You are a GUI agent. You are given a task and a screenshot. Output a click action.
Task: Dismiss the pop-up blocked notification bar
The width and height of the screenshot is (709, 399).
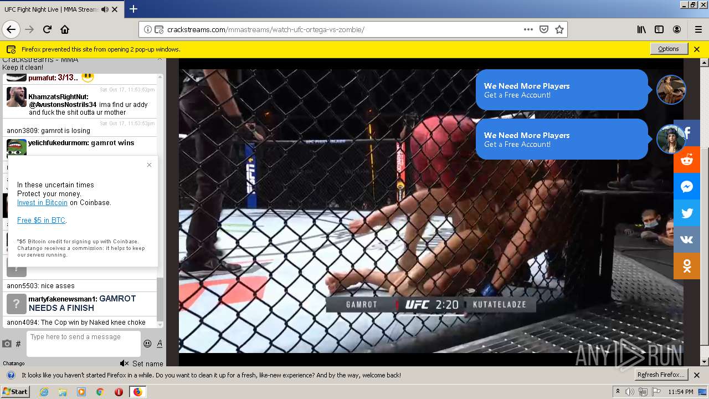pos(697,49)
